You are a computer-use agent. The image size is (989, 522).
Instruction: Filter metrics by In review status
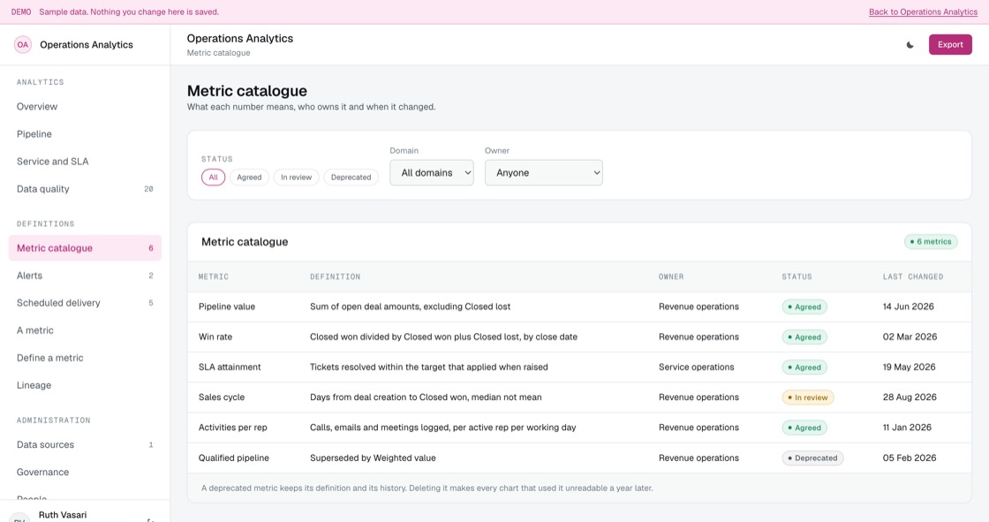point(297,178)
